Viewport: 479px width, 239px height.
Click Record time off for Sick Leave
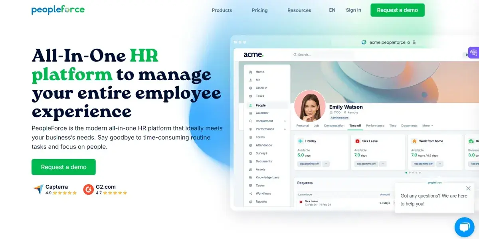366,164
